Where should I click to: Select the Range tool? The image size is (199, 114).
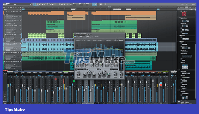(37, 4)
